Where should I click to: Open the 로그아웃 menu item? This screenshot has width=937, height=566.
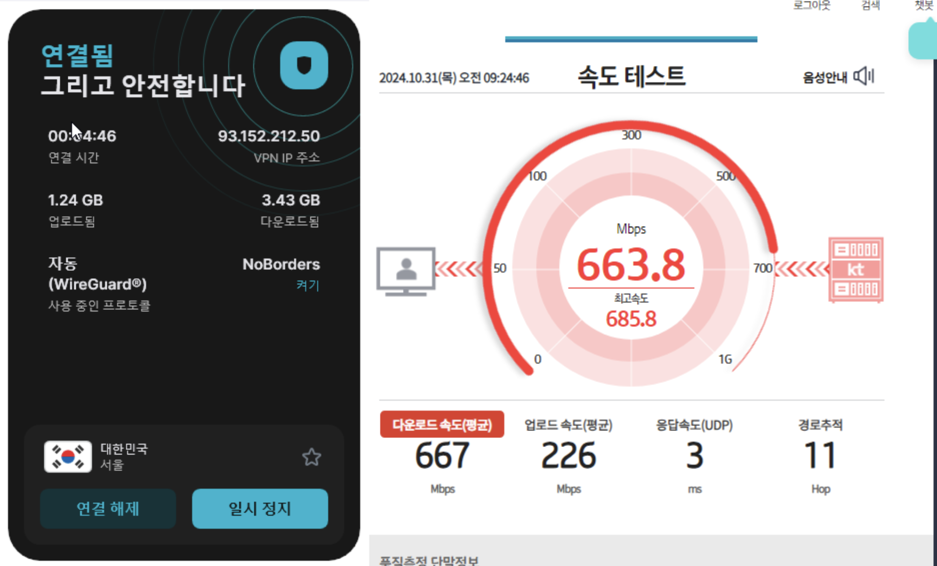point(812,6)
